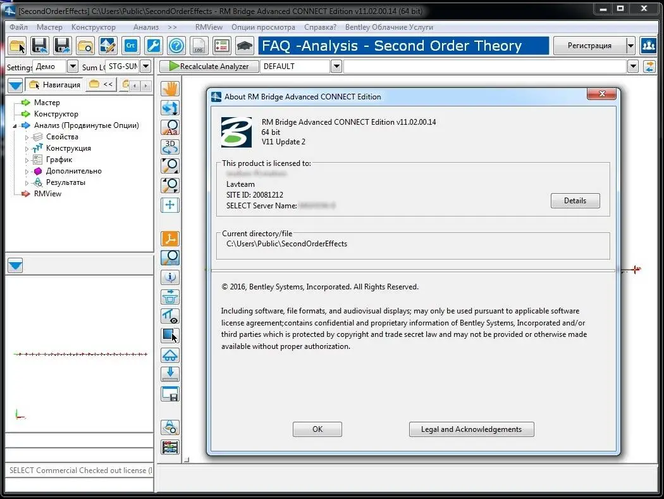
Task: Click the graduation cap tutorial icon
Action: pos(244,46)
